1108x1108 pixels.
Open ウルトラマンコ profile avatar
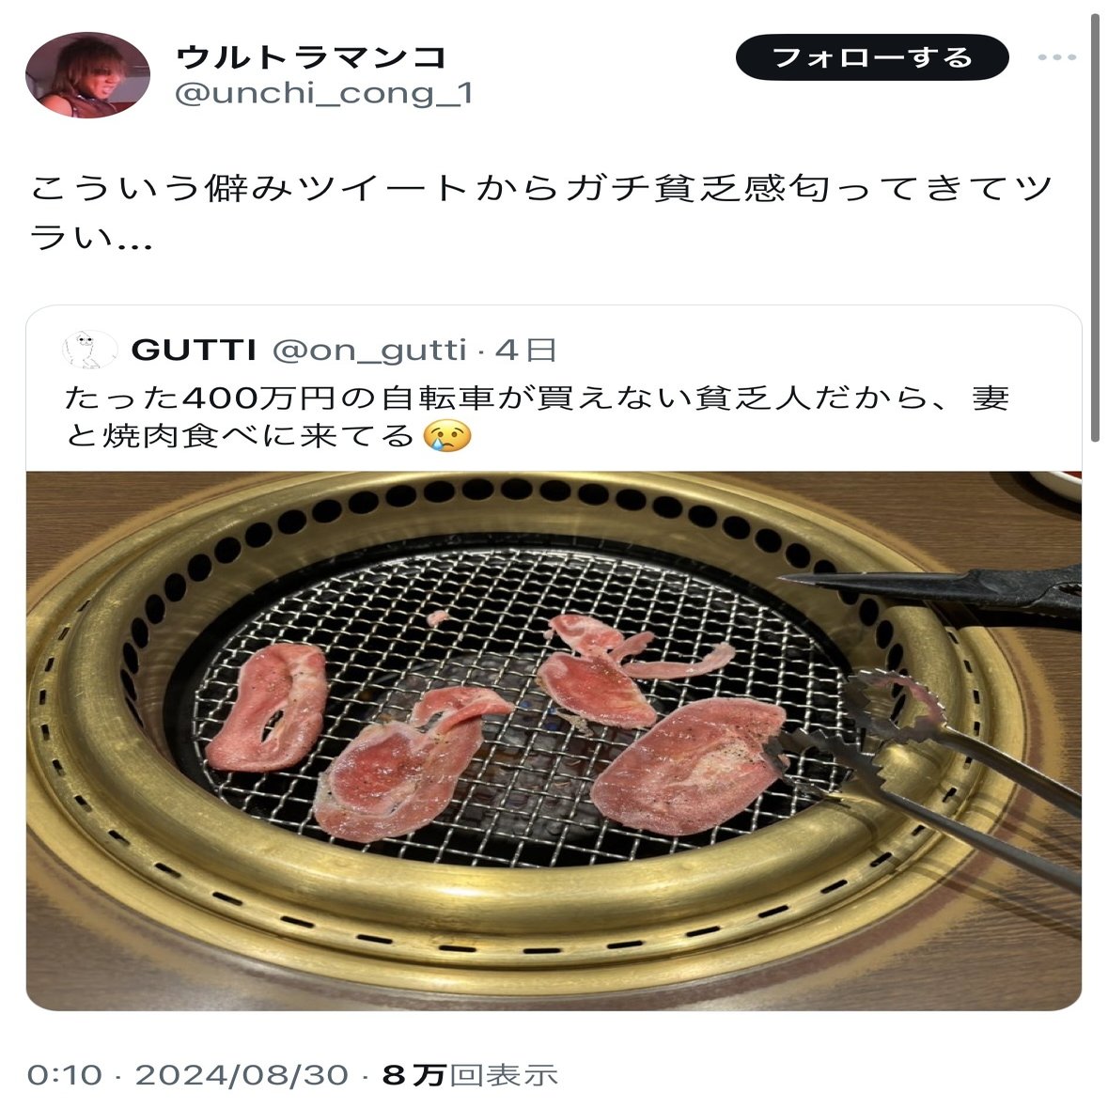click(87, 74)
